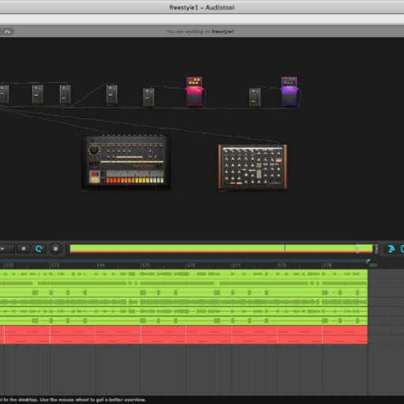Select the lower red track region
Viewport: 404px width, 404px height.
point(184,339)
